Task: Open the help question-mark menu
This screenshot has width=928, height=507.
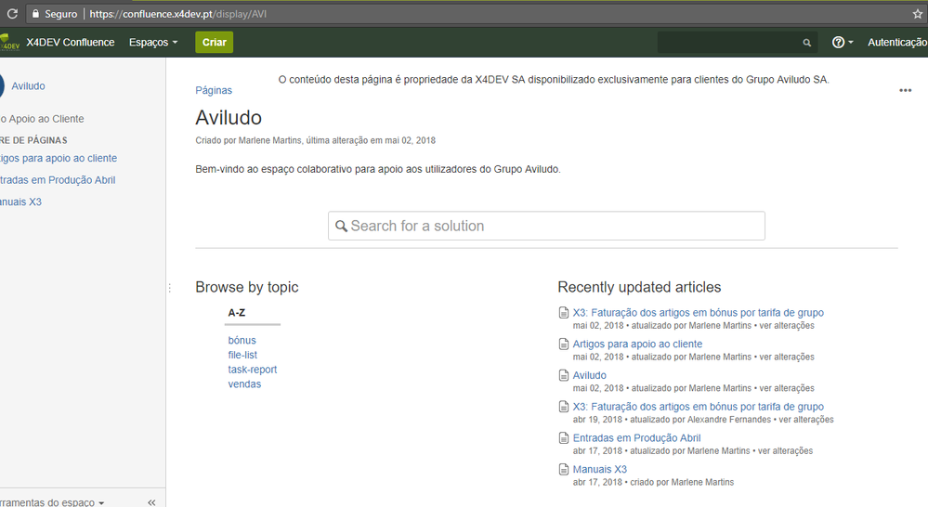Action: [843, 42]
